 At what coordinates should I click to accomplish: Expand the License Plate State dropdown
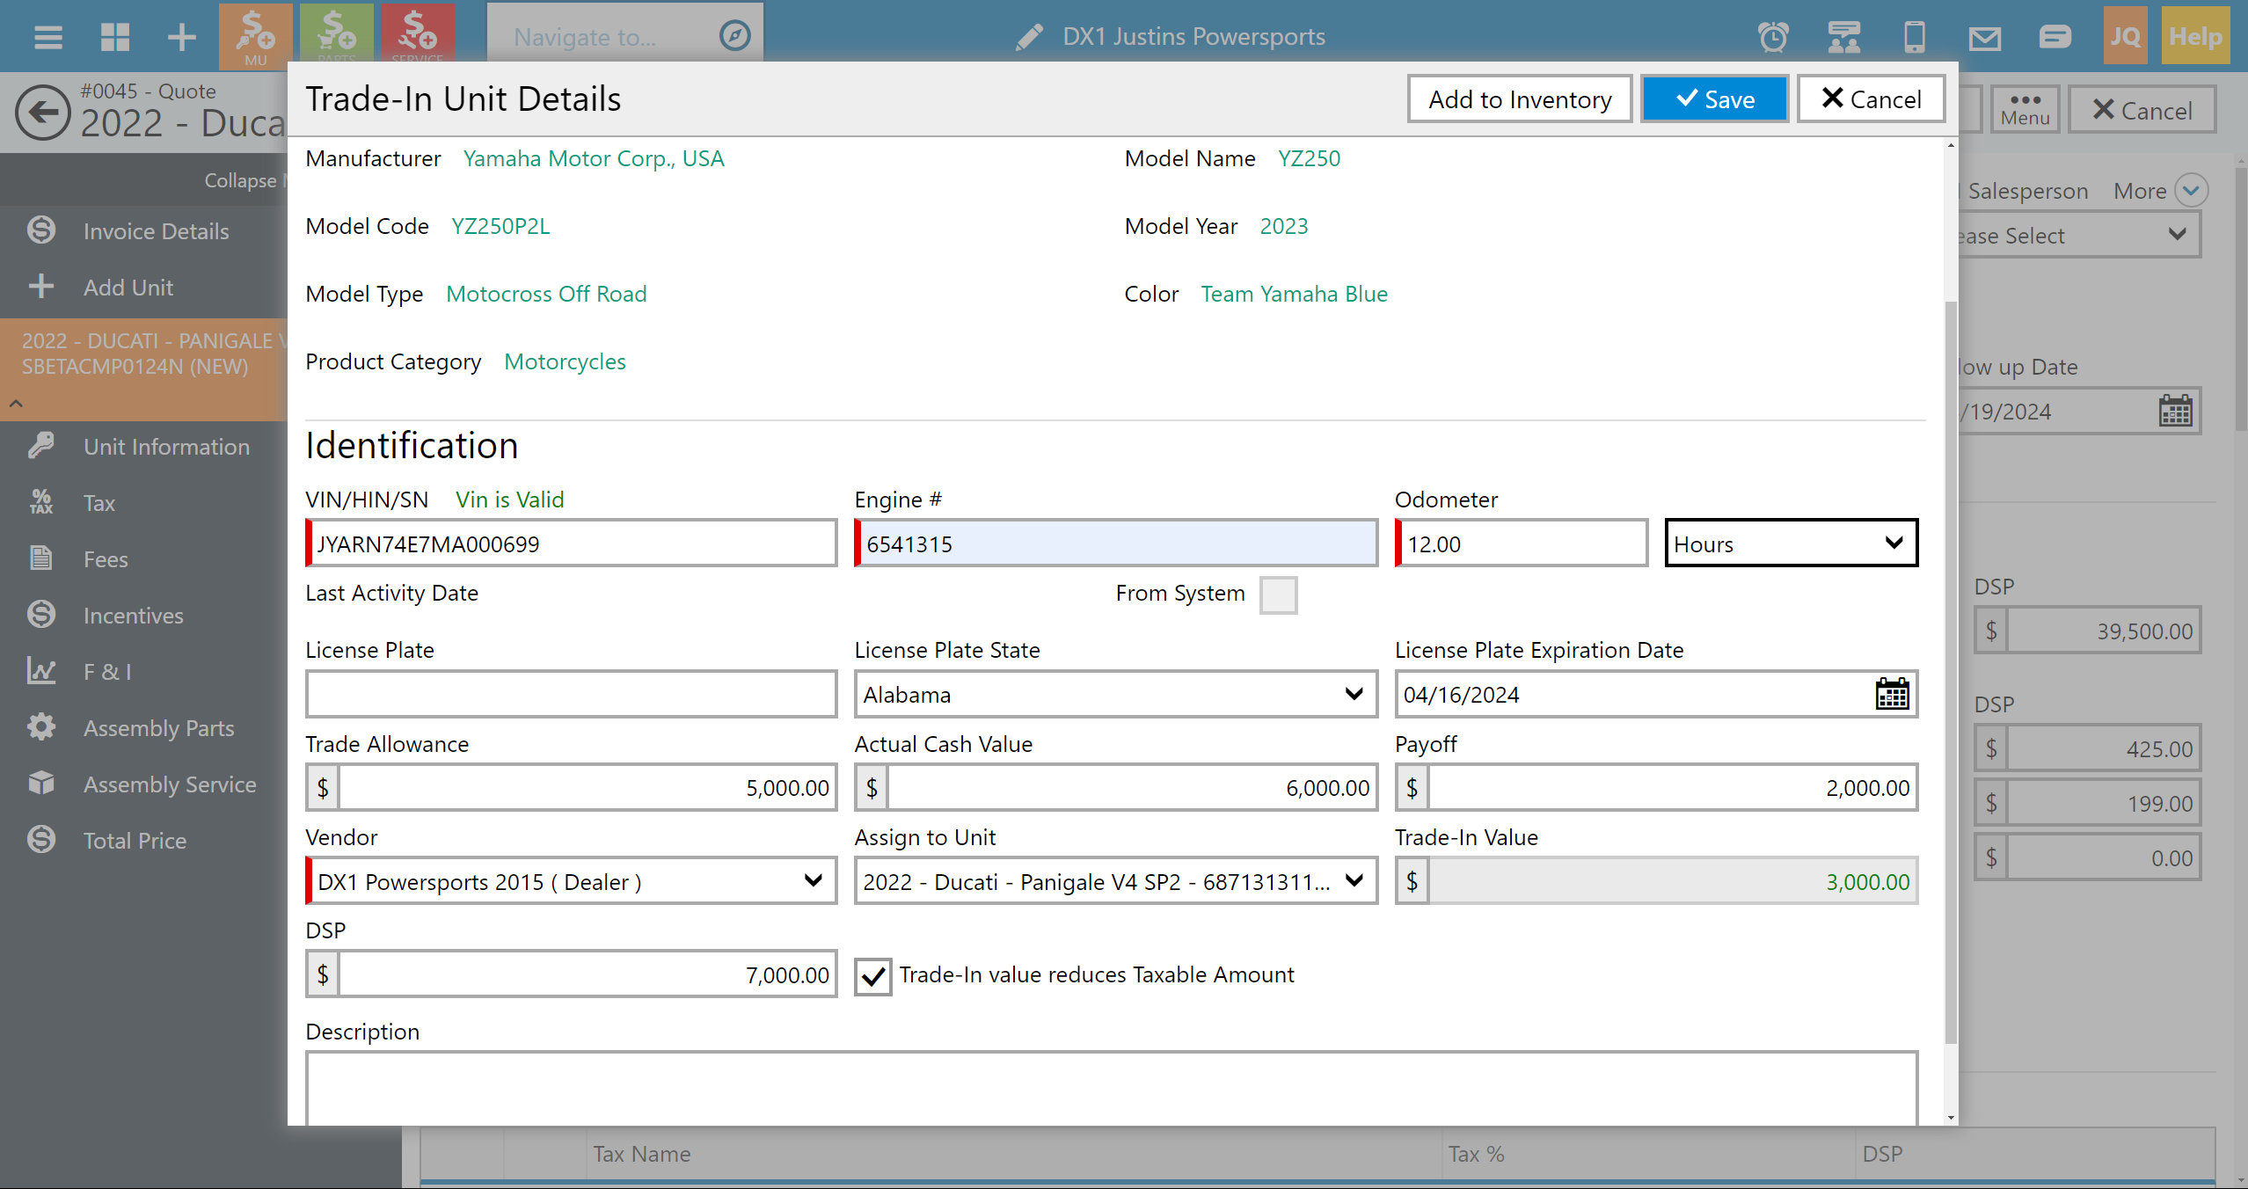(1114, 695)
